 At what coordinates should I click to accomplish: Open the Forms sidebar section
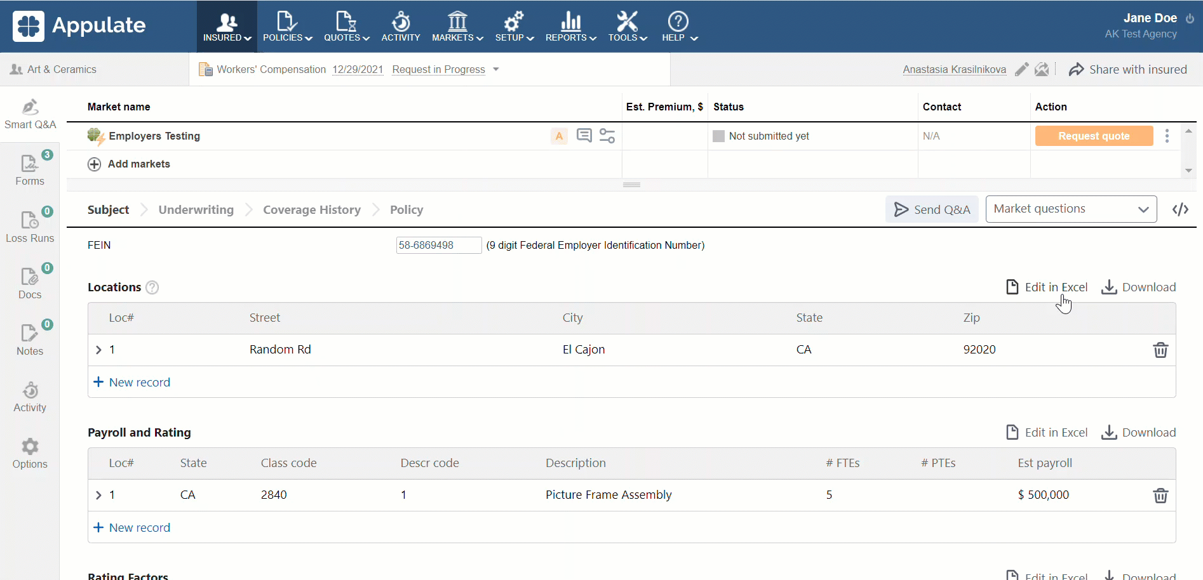30,170
